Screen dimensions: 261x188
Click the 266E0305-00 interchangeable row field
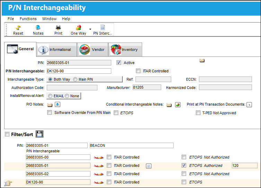click(58, 157)
